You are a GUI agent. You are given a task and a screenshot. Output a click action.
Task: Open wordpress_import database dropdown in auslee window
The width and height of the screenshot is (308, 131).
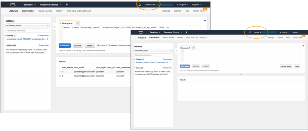[153, 51]
